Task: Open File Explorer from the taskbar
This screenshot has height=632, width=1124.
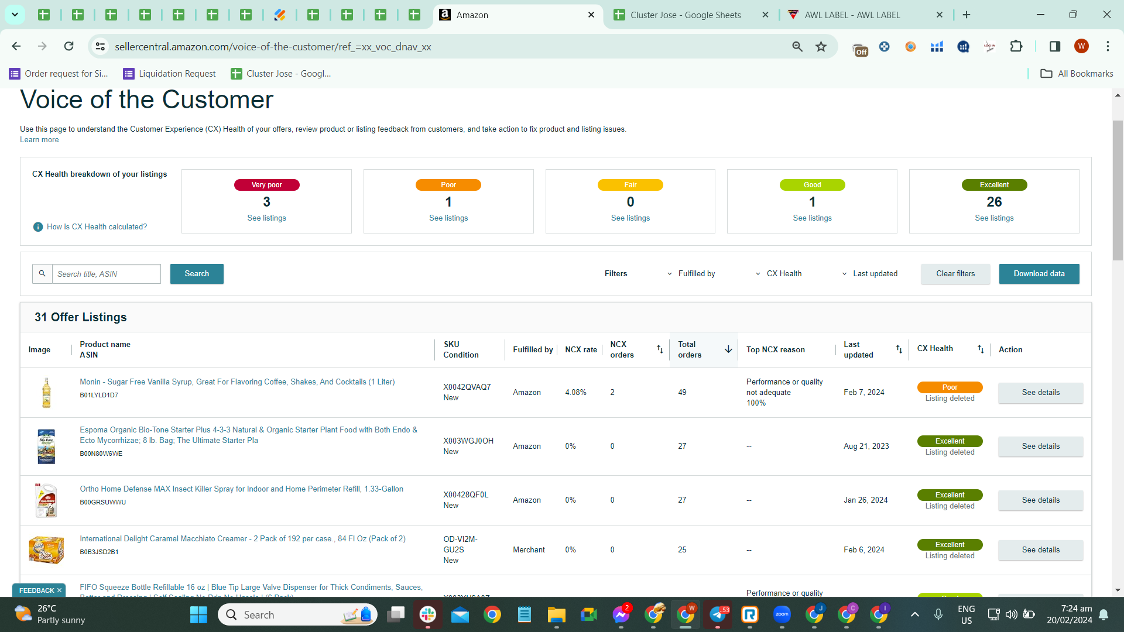Action: click(556, 614)
